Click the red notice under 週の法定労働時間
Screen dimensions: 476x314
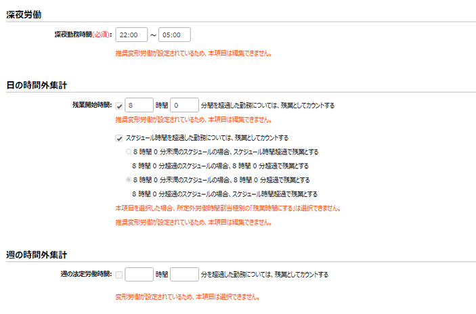(188, 296)
